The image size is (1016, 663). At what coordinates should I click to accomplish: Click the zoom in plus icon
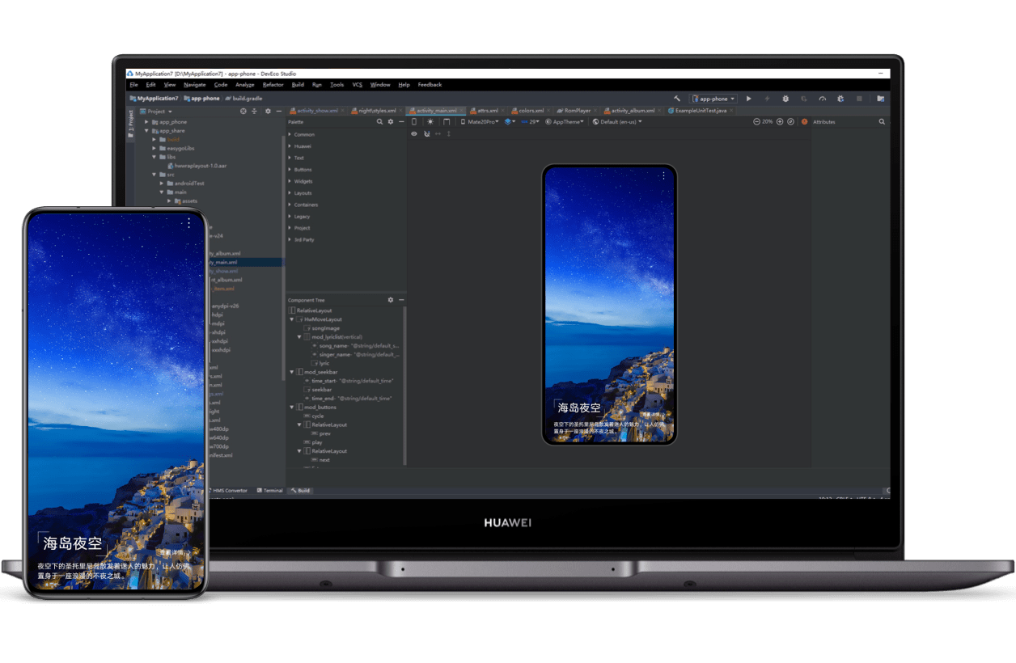[780, 122]
